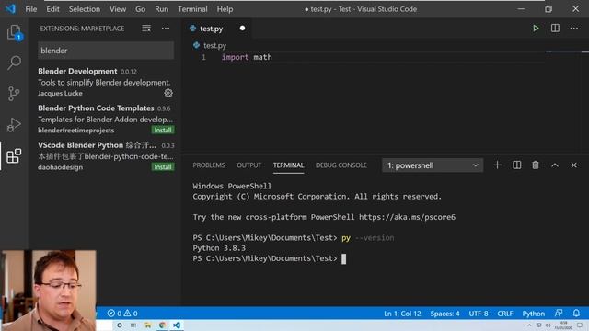589x331 pixels.
Task: Clear extensions search results icon
Action: coord(146,29)
